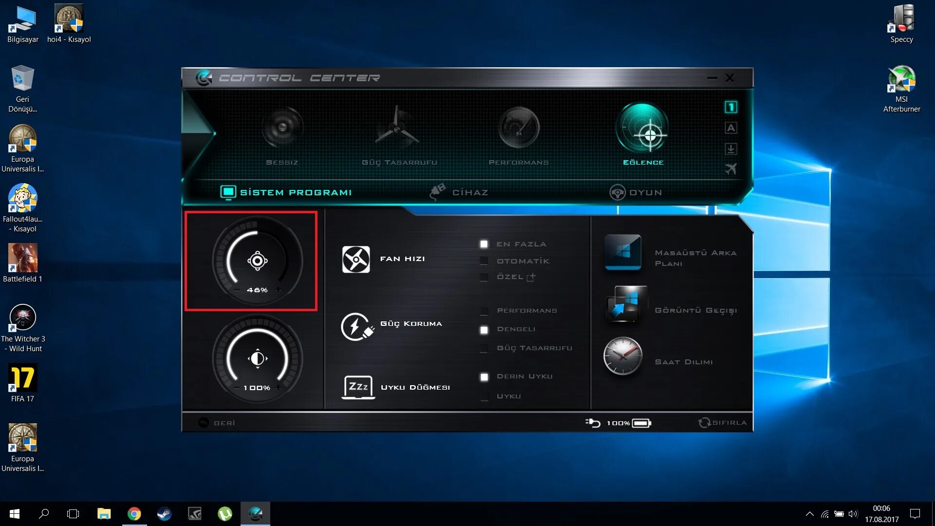Switch to Oyun tab
The height and width of the screenshot is (526, 935).
pos(636,192)
